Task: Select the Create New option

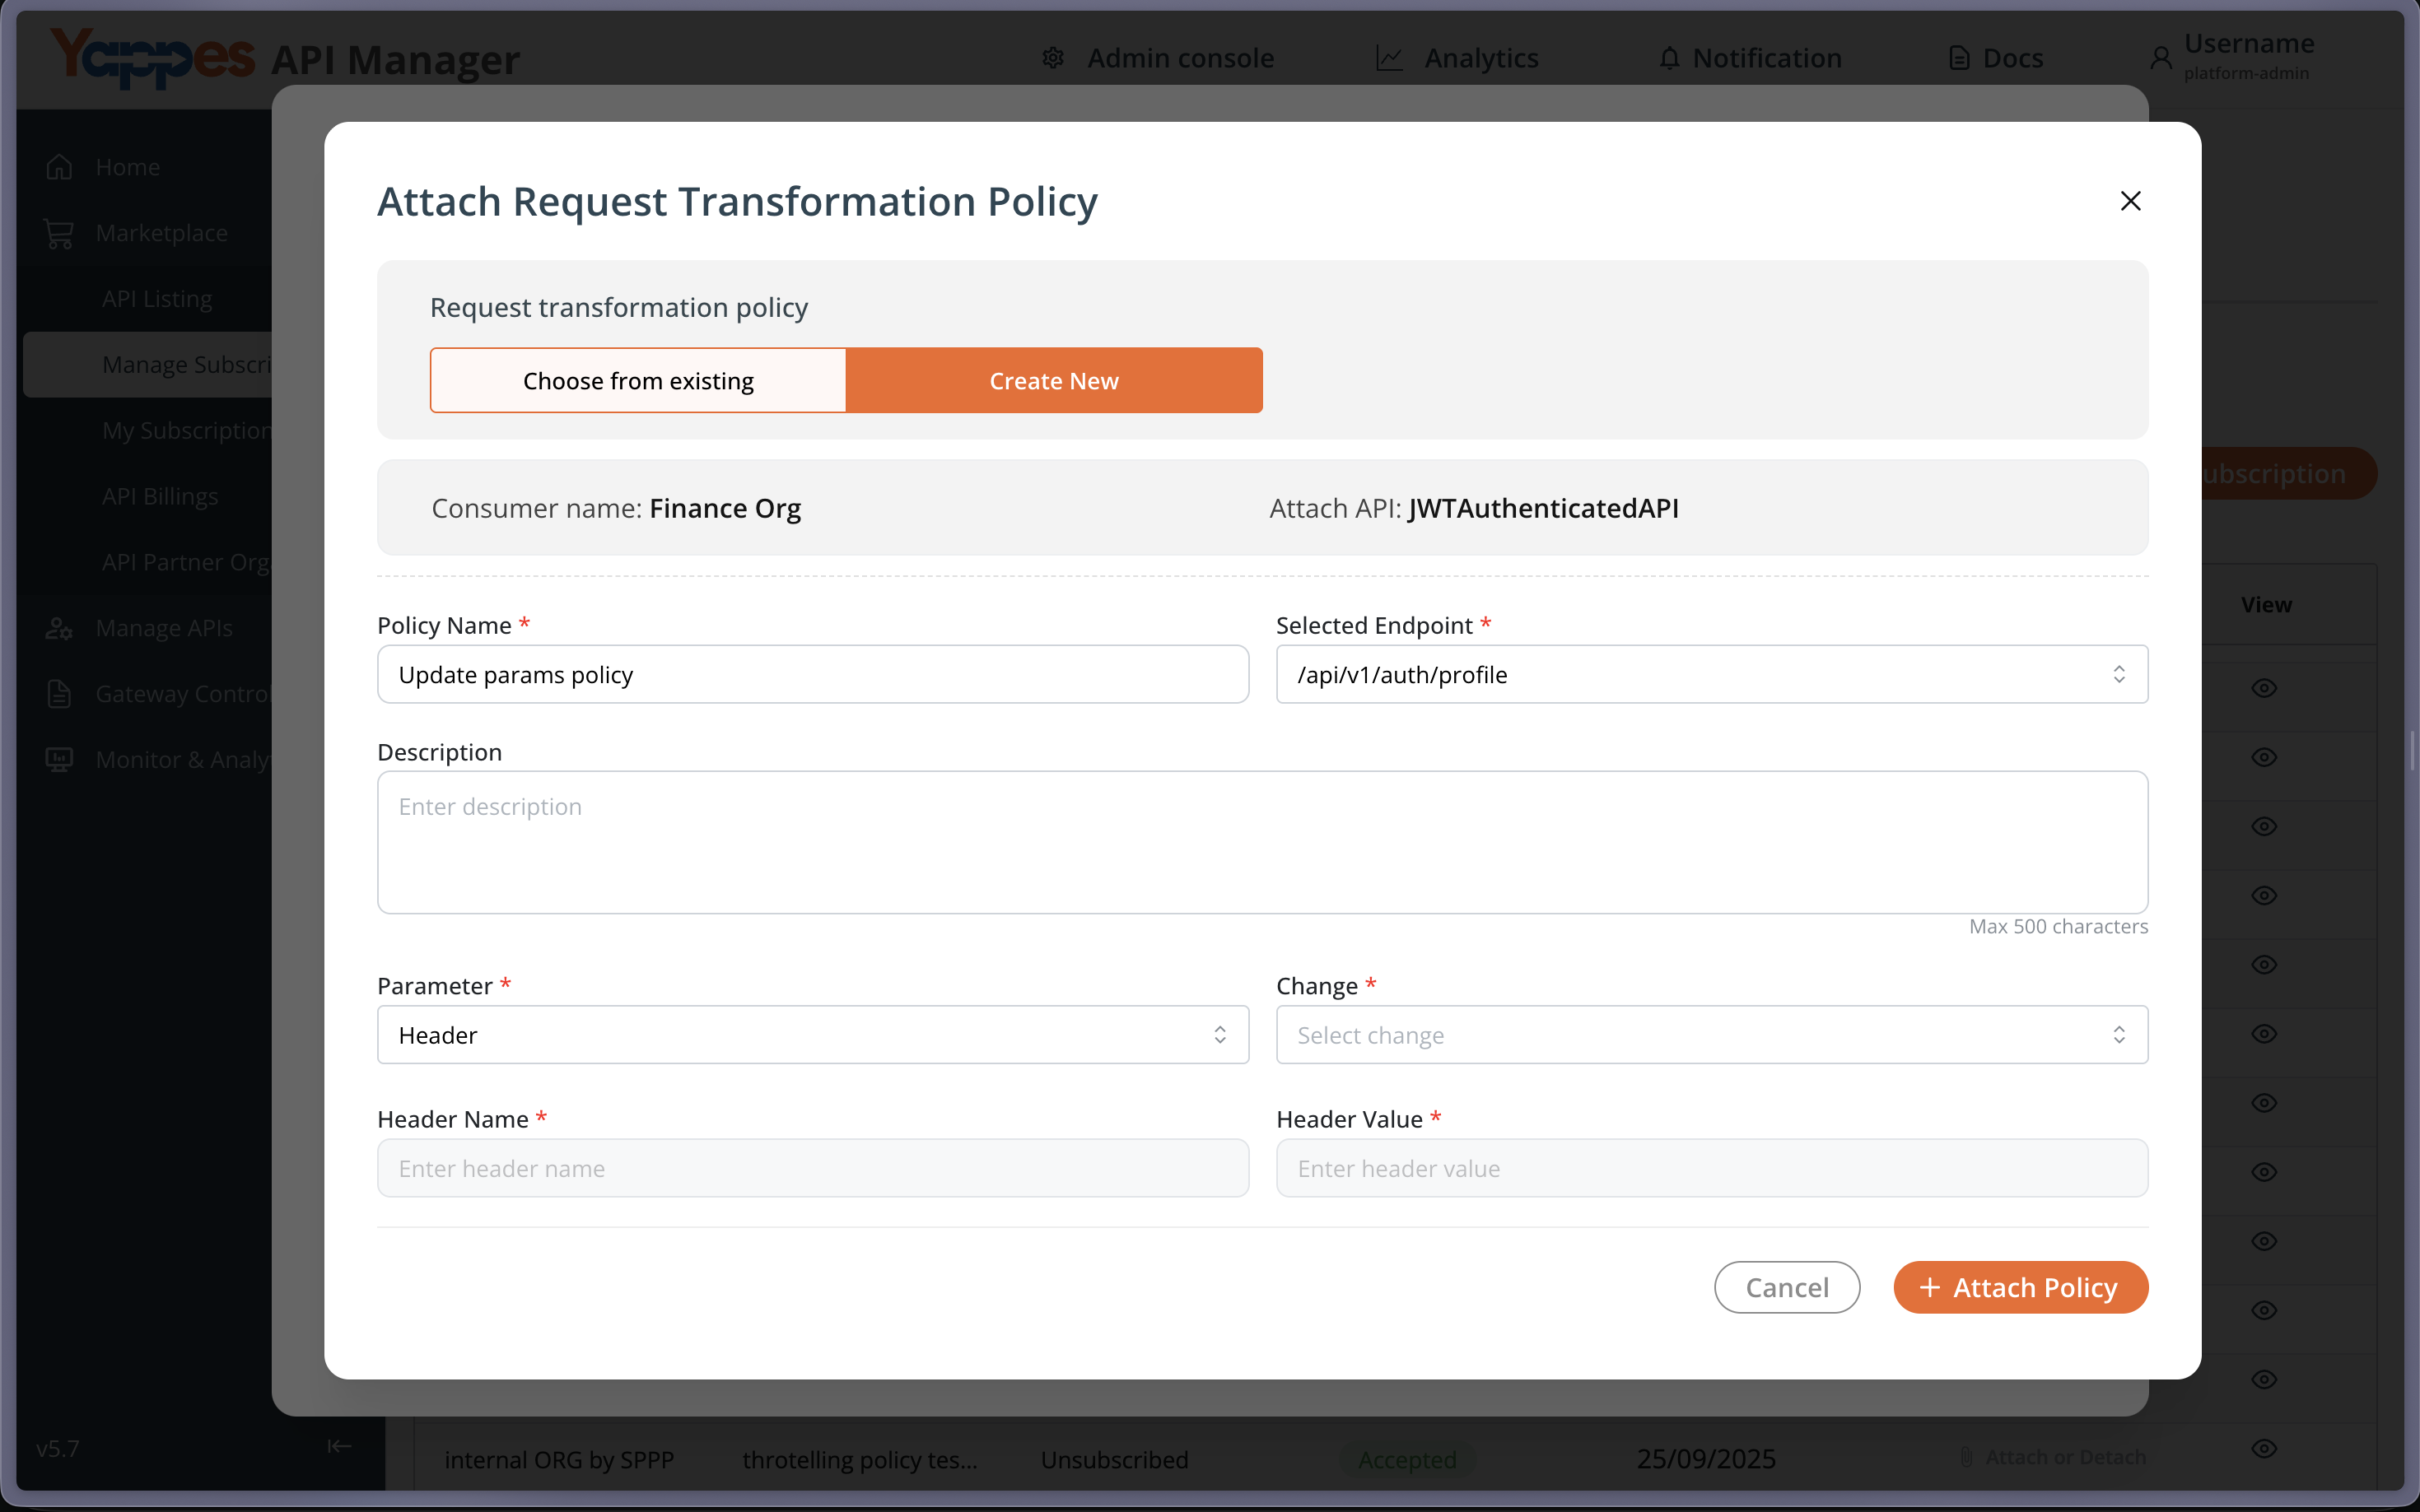Action: point(1053,380)
